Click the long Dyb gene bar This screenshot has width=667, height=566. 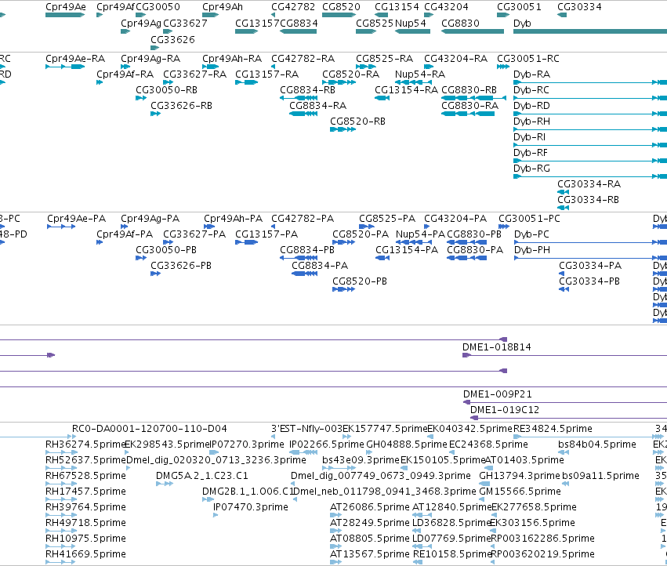click(x=590, y=31)
